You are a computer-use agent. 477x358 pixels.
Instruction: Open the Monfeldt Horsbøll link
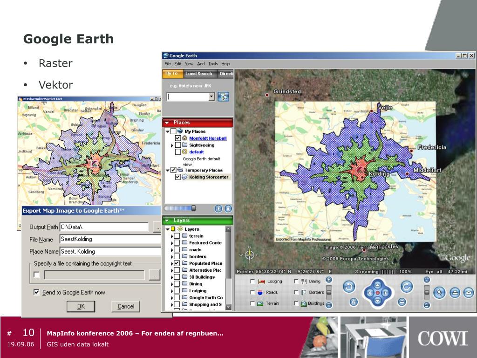click(208, 138)
